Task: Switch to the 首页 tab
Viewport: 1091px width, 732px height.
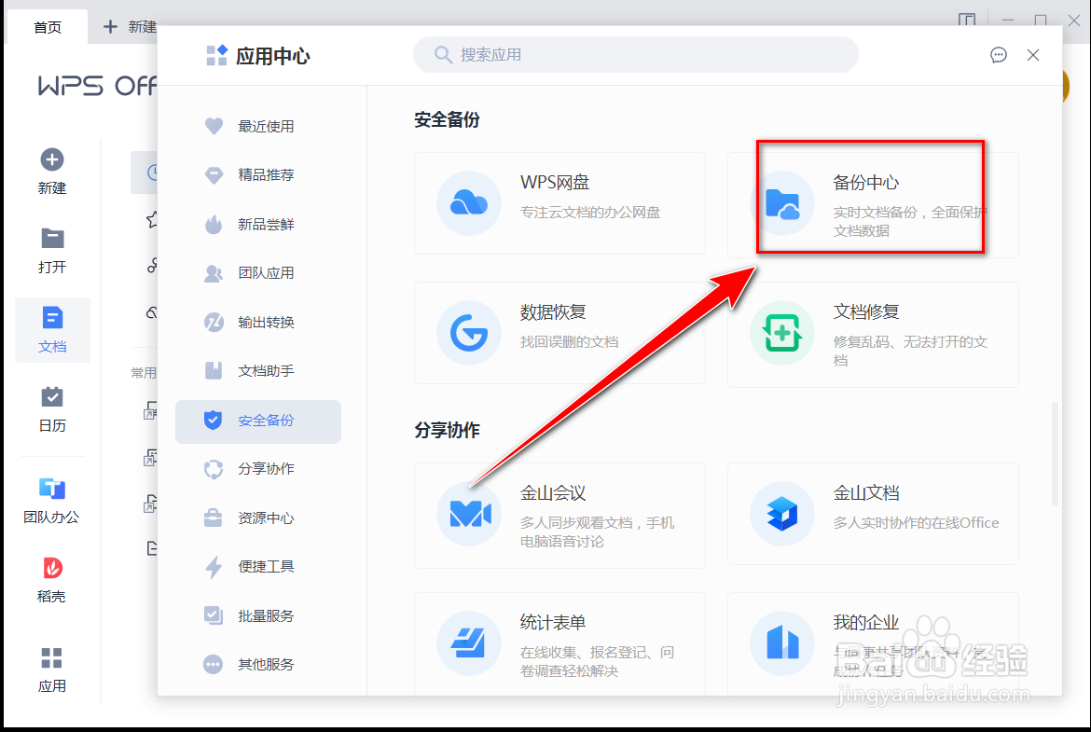Action: click(x=48, y=27)
